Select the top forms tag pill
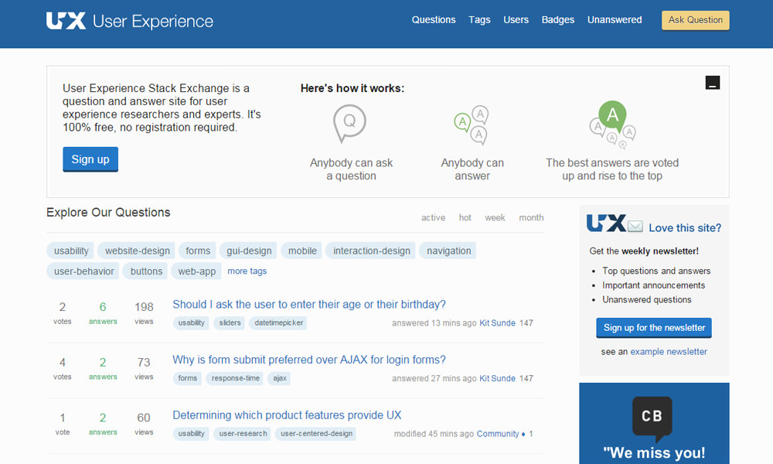773x464 pixels. [x=198, y=251]
